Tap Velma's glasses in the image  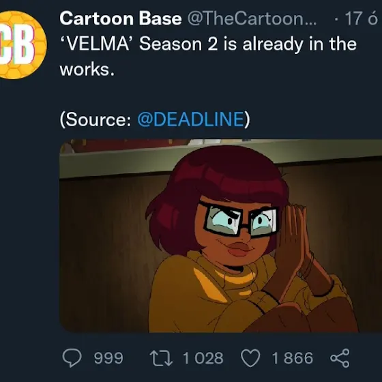pyautogui.click(x=240, y=220)
